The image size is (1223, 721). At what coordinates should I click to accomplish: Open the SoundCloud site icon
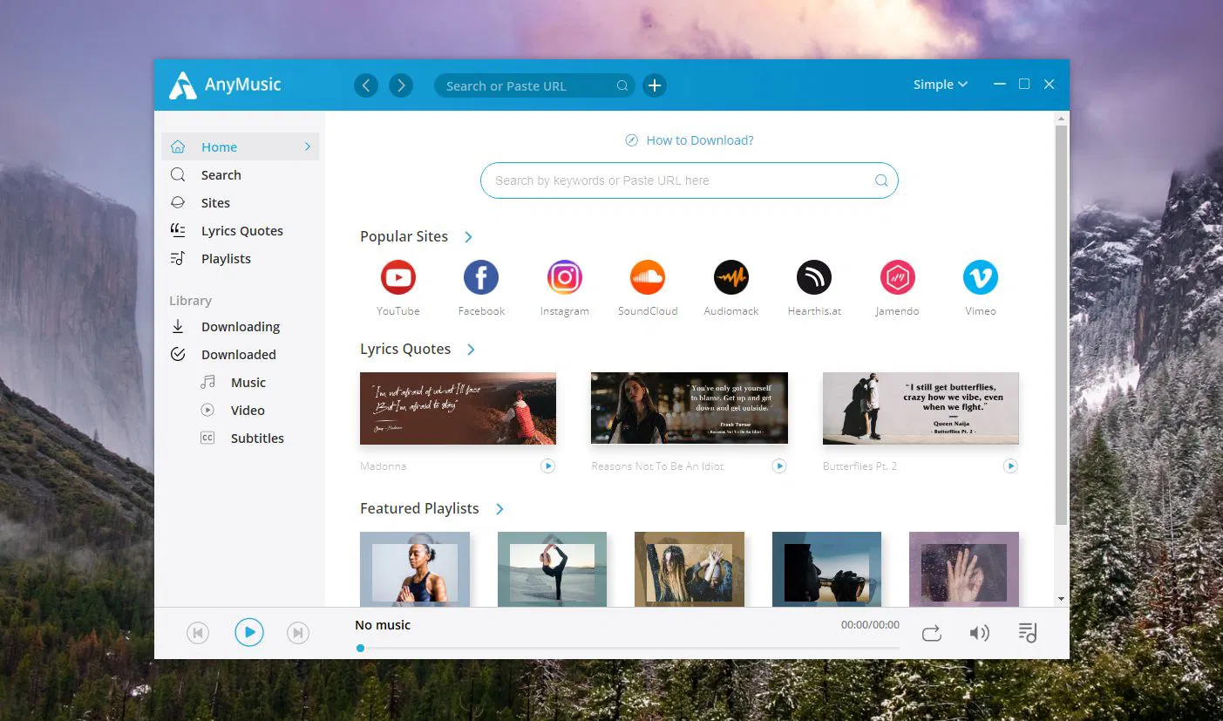click(x=648, y=278)
